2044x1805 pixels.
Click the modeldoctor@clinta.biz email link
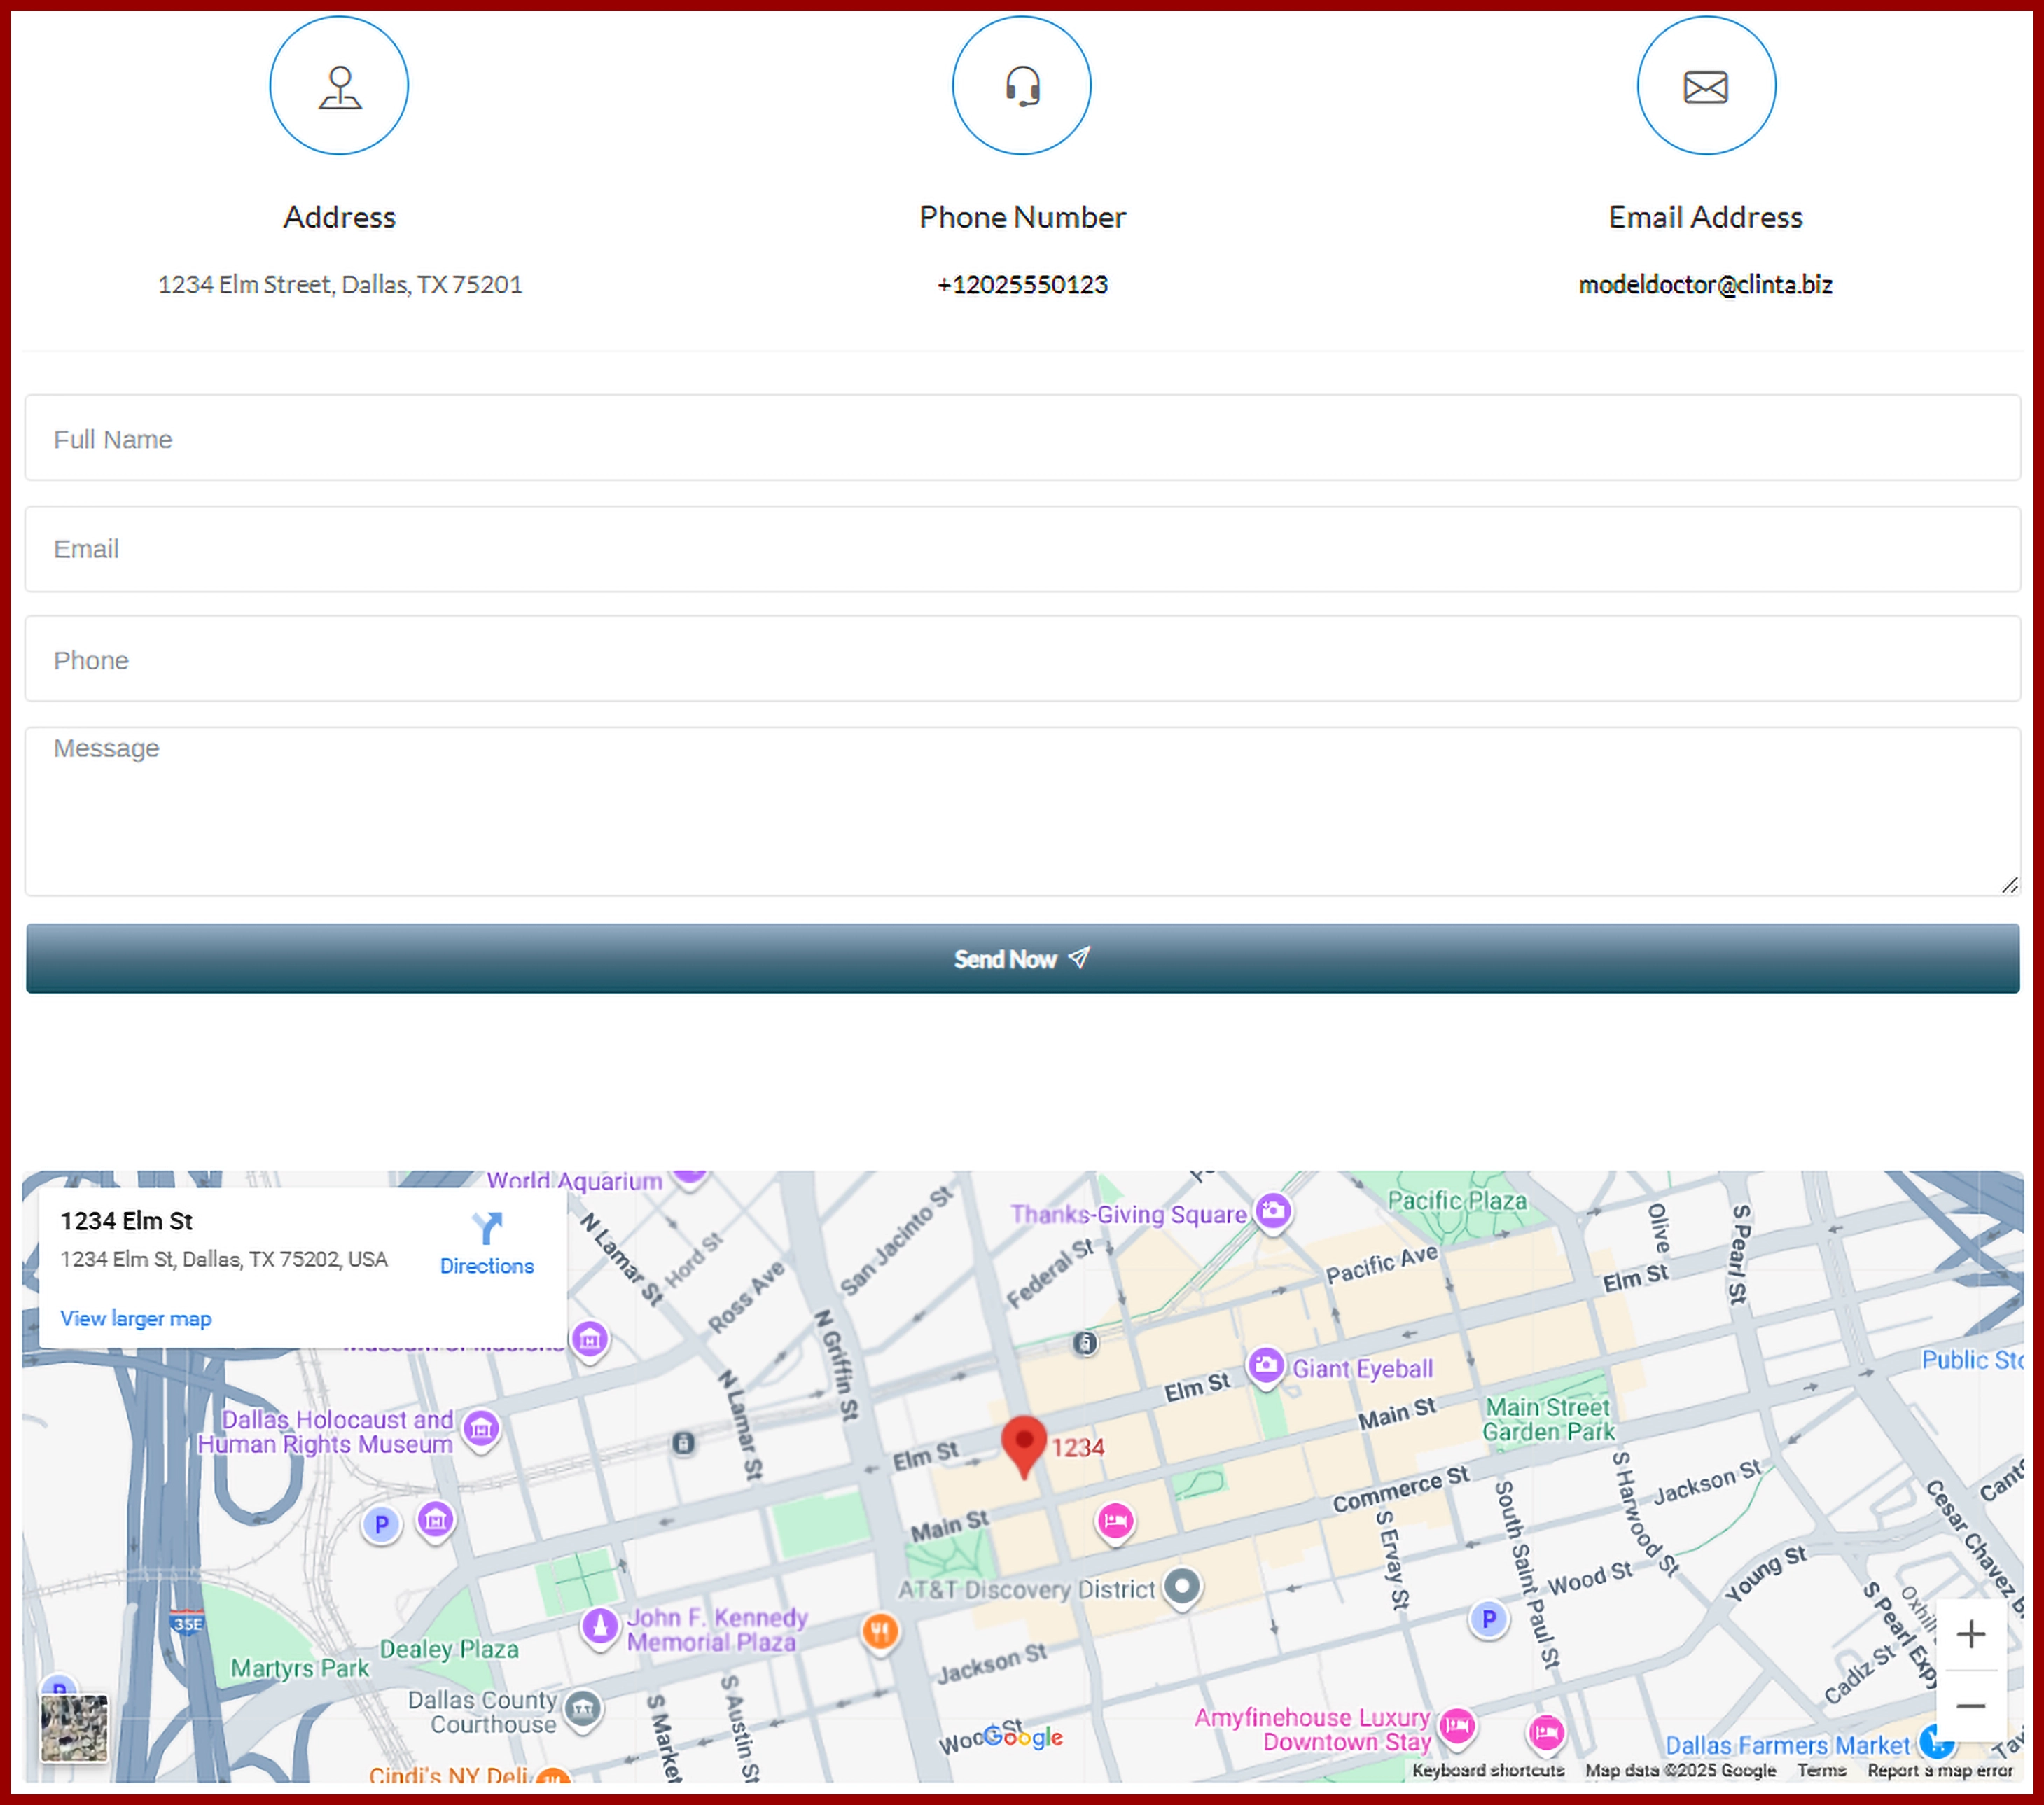point(1704,285)
